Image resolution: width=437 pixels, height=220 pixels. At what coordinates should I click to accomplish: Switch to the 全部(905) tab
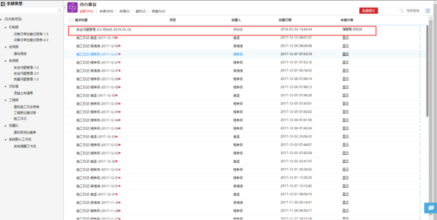[x=86, y=12]
